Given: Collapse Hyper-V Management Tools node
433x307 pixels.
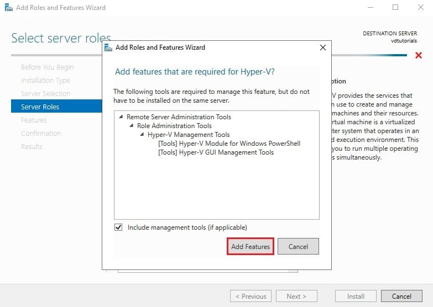Looking at the screenshot, I should point(142,134).
